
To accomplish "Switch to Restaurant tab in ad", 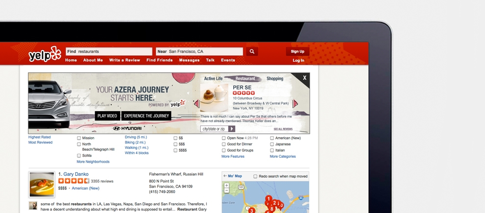I will (245, 79).
